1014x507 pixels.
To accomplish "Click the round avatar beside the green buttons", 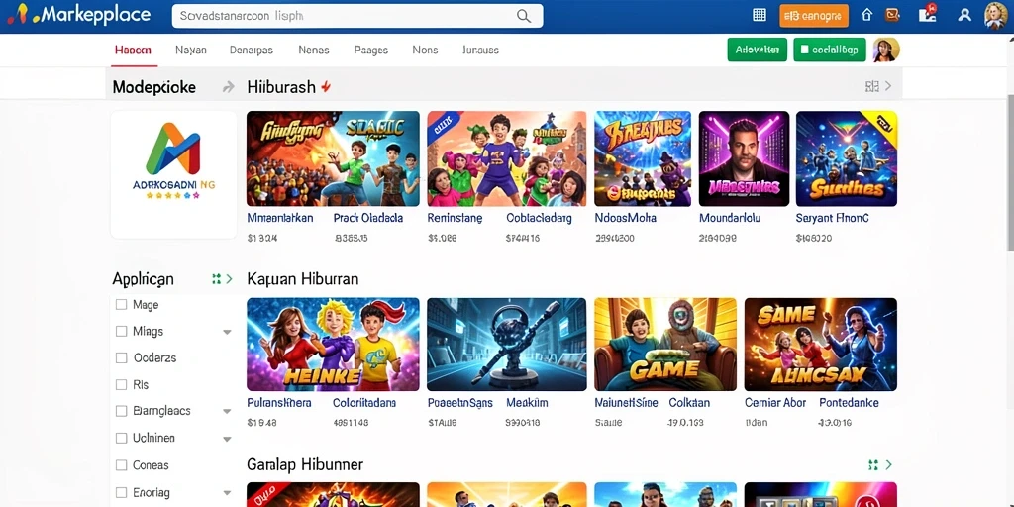I will pyautogui.click(x=886, y=50).
